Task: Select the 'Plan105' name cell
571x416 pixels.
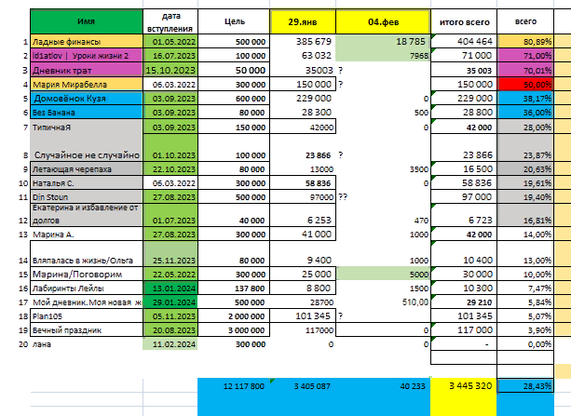Action: pyautogui.click(x=87, y=315)
